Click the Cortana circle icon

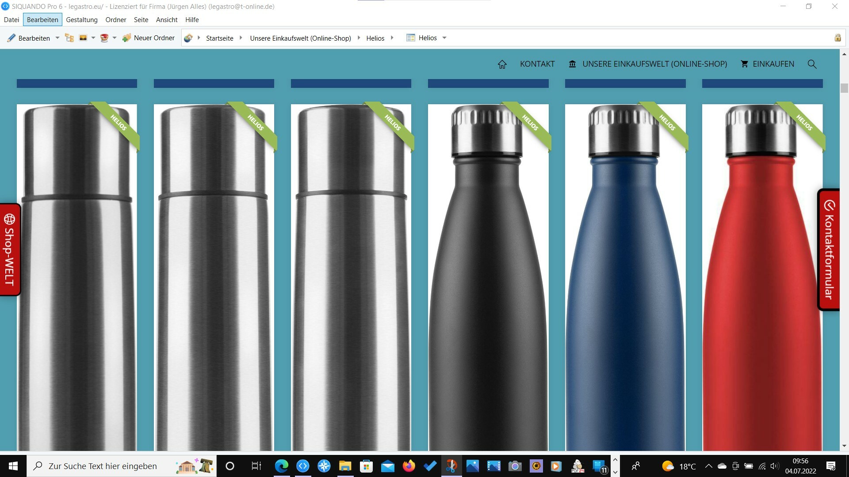pyautogui.click(x=230, y=466)
